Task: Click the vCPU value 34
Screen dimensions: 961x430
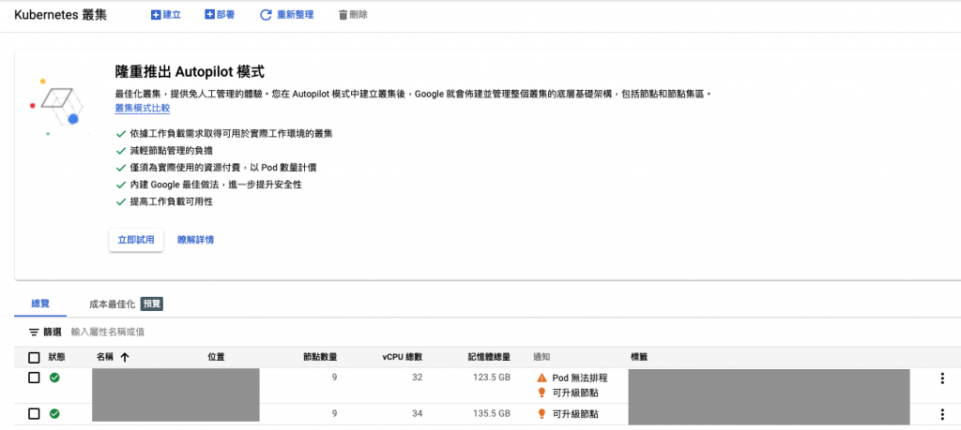Action: click(418, 414)
